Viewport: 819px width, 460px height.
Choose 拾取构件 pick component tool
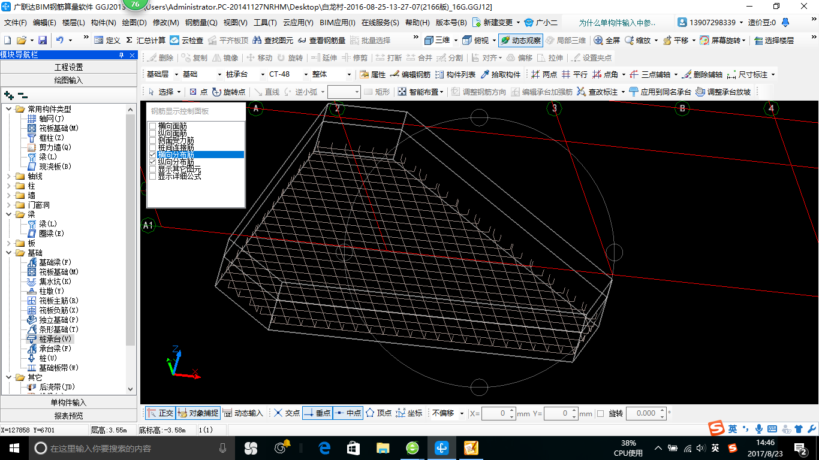click(501, 75)
